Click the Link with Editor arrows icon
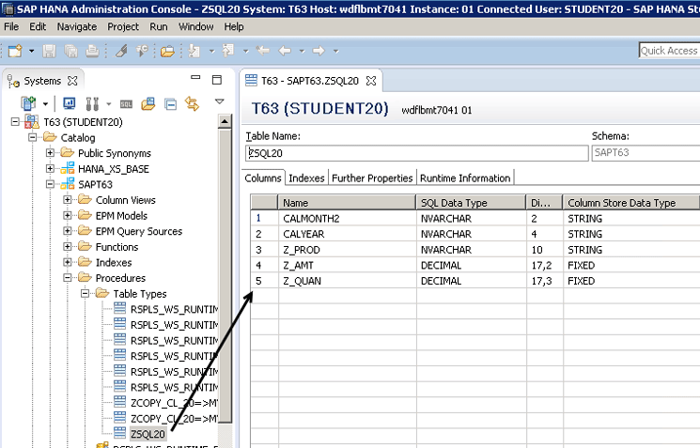Screen dimensions: 700x448 point(192,104)
